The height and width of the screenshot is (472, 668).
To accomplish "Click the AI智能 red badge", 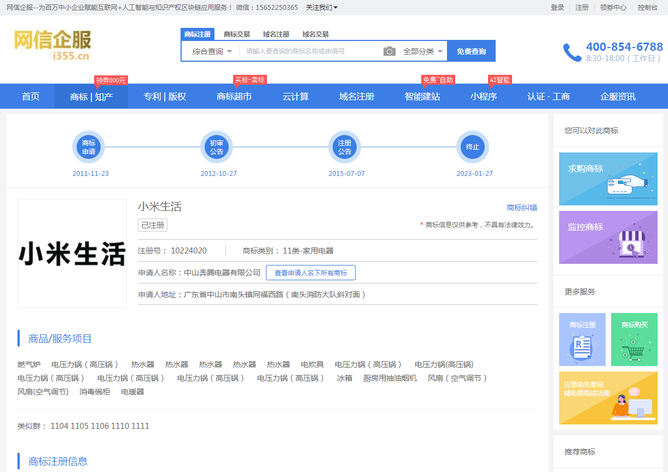I will pos(500,80).
